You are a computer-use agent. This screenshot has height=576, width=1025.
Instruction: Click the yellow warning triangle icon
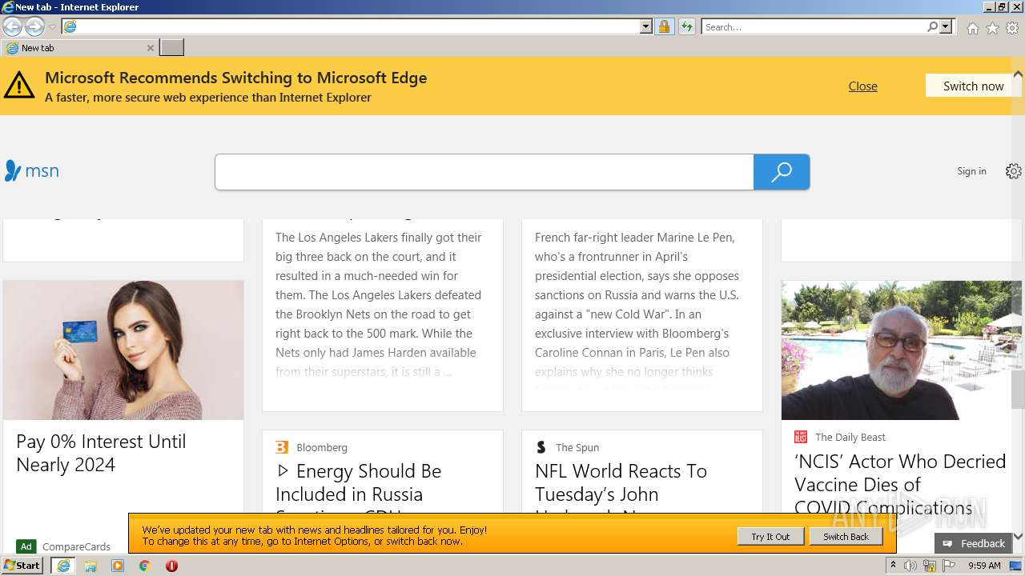pos(18,86)
